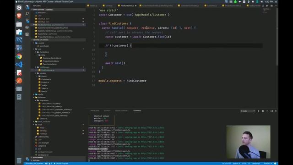The image size is (293, 165).
Task: Maximize terminal panel with the up chevron
Action: (x=267, y=111)
